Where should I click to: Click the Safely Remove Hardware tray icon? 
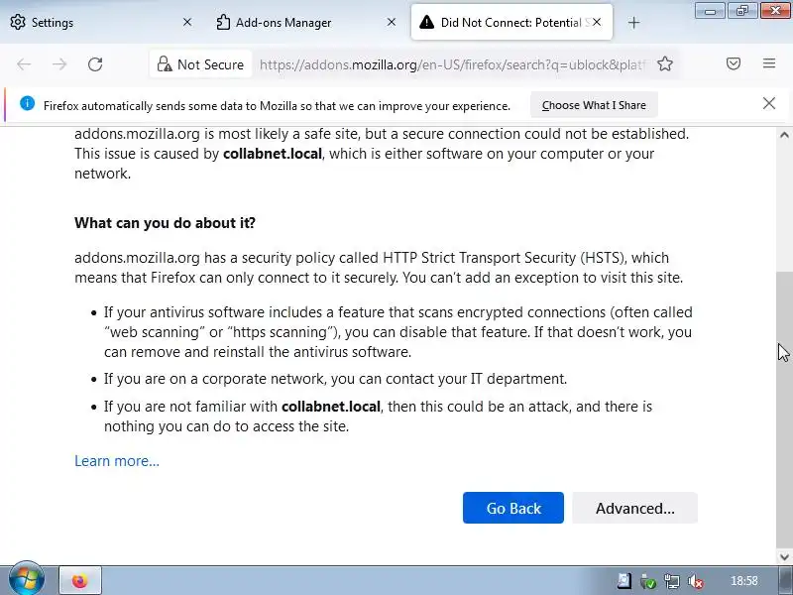coord(648,581)
